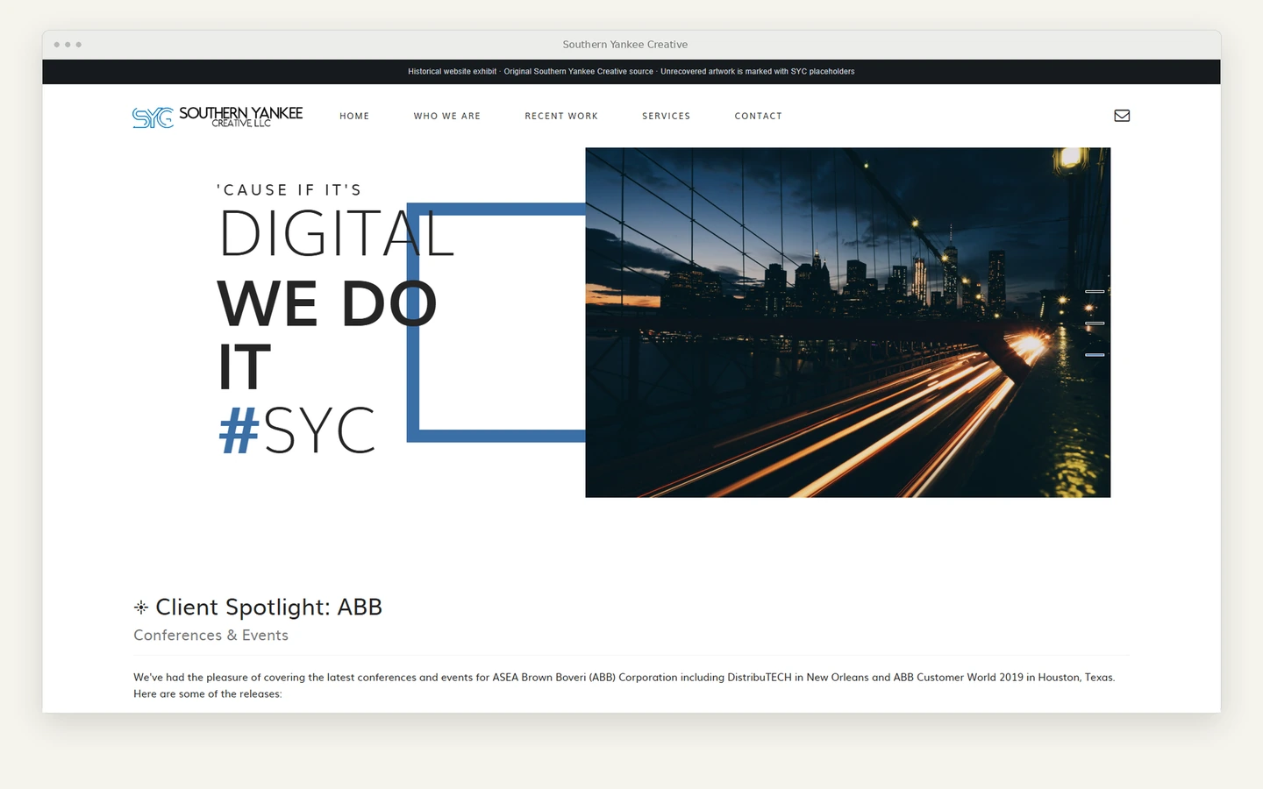This screenshot has width=1263, height=789.
Task: Click the sparkle icon beside Client Spotlight heading
Action: [140, 607]
